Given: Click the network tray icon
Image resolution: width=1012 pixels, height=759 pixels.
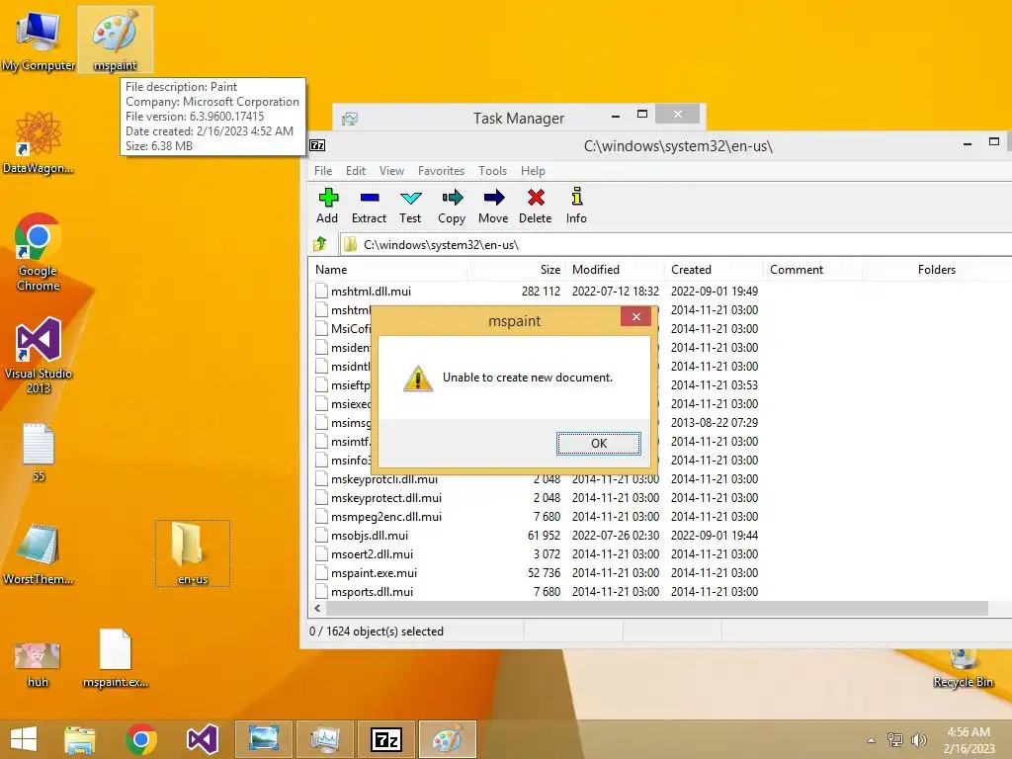Looking at the screenshot, I should (x=894, y=739).
